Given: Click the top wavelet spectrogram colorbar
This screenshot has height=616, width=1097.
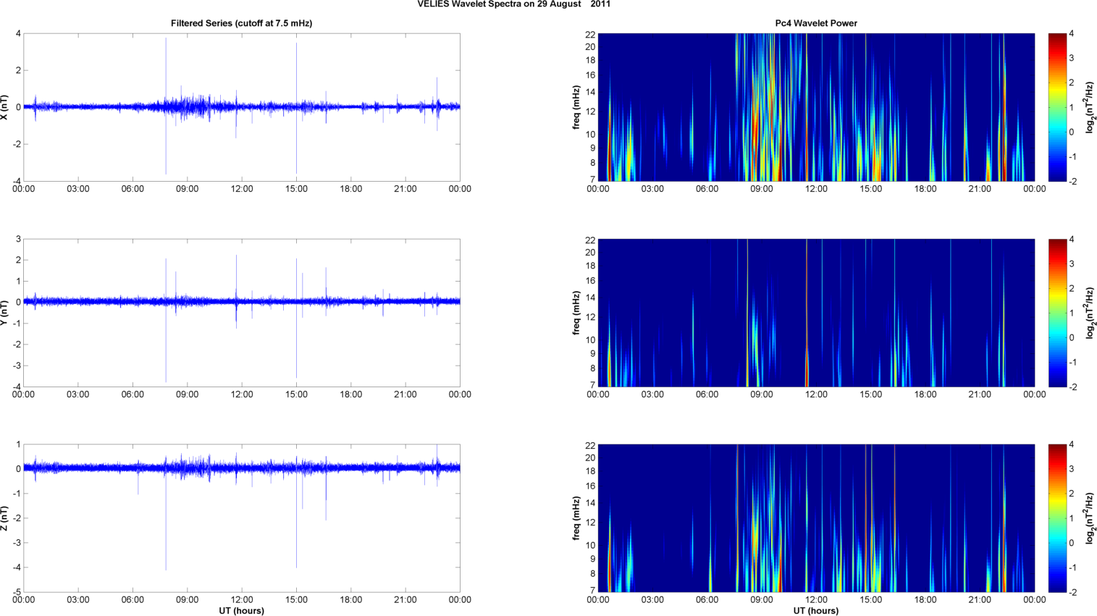Looking at the screenshot, I should tap(1057, 107).
